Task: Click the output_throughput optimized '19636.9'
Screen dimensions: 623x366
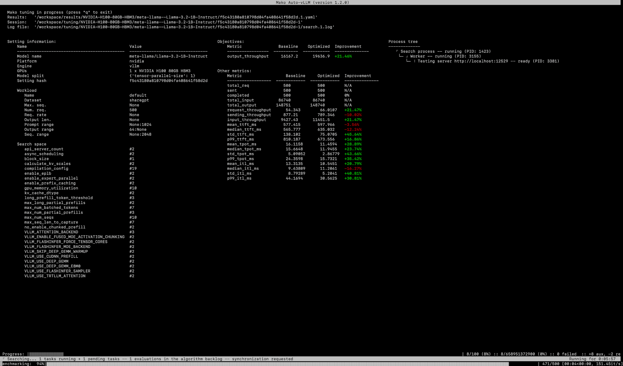Action: pos(321,56)
